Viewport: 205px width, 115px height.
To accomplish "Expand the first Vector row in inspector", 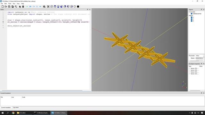I will (189, 68).
